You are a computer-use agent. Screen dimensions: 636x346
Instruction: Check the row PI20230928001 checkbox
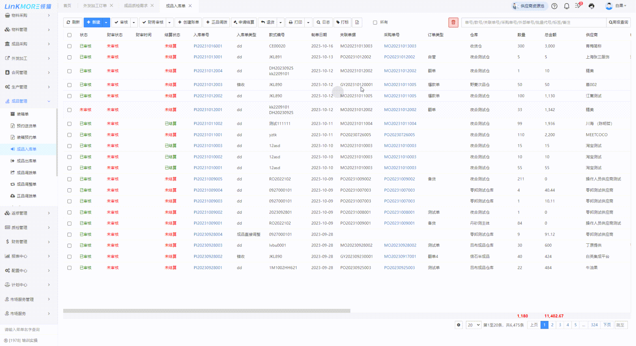(x=69, y=268)
